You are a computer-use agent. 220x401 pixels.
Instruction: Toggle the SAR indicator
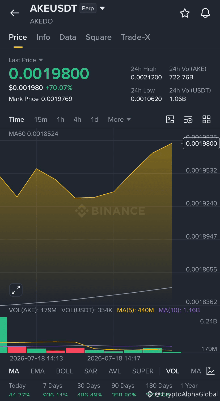91,371
